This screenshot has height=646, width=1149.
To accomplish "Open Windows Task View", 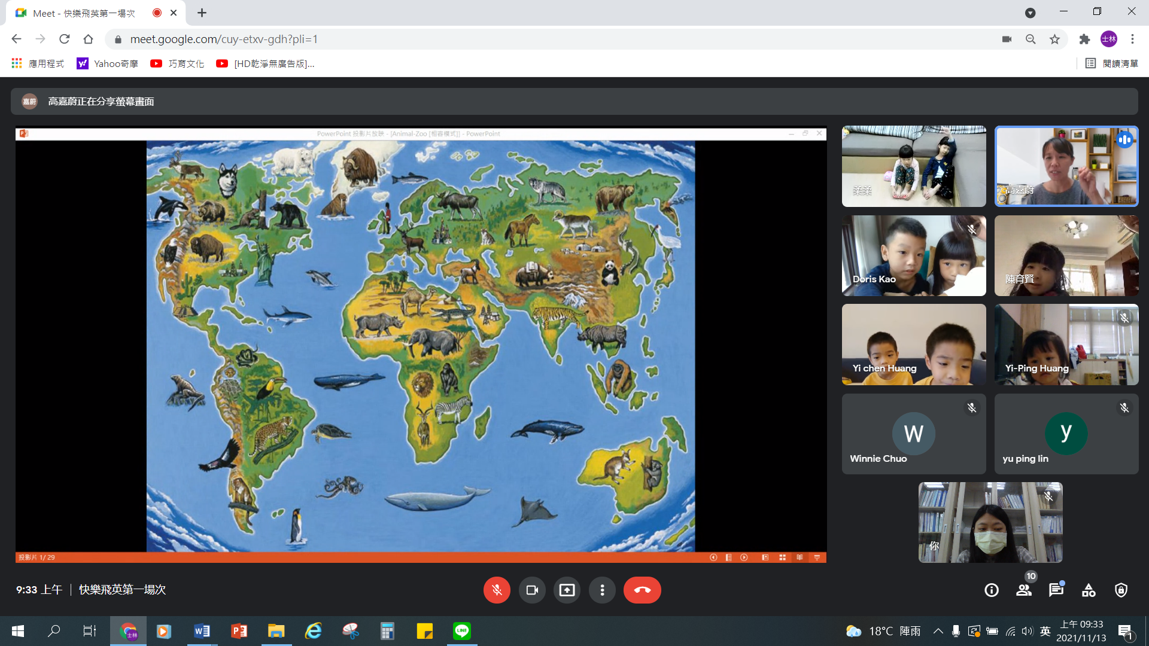I will (x=90, y=631).
